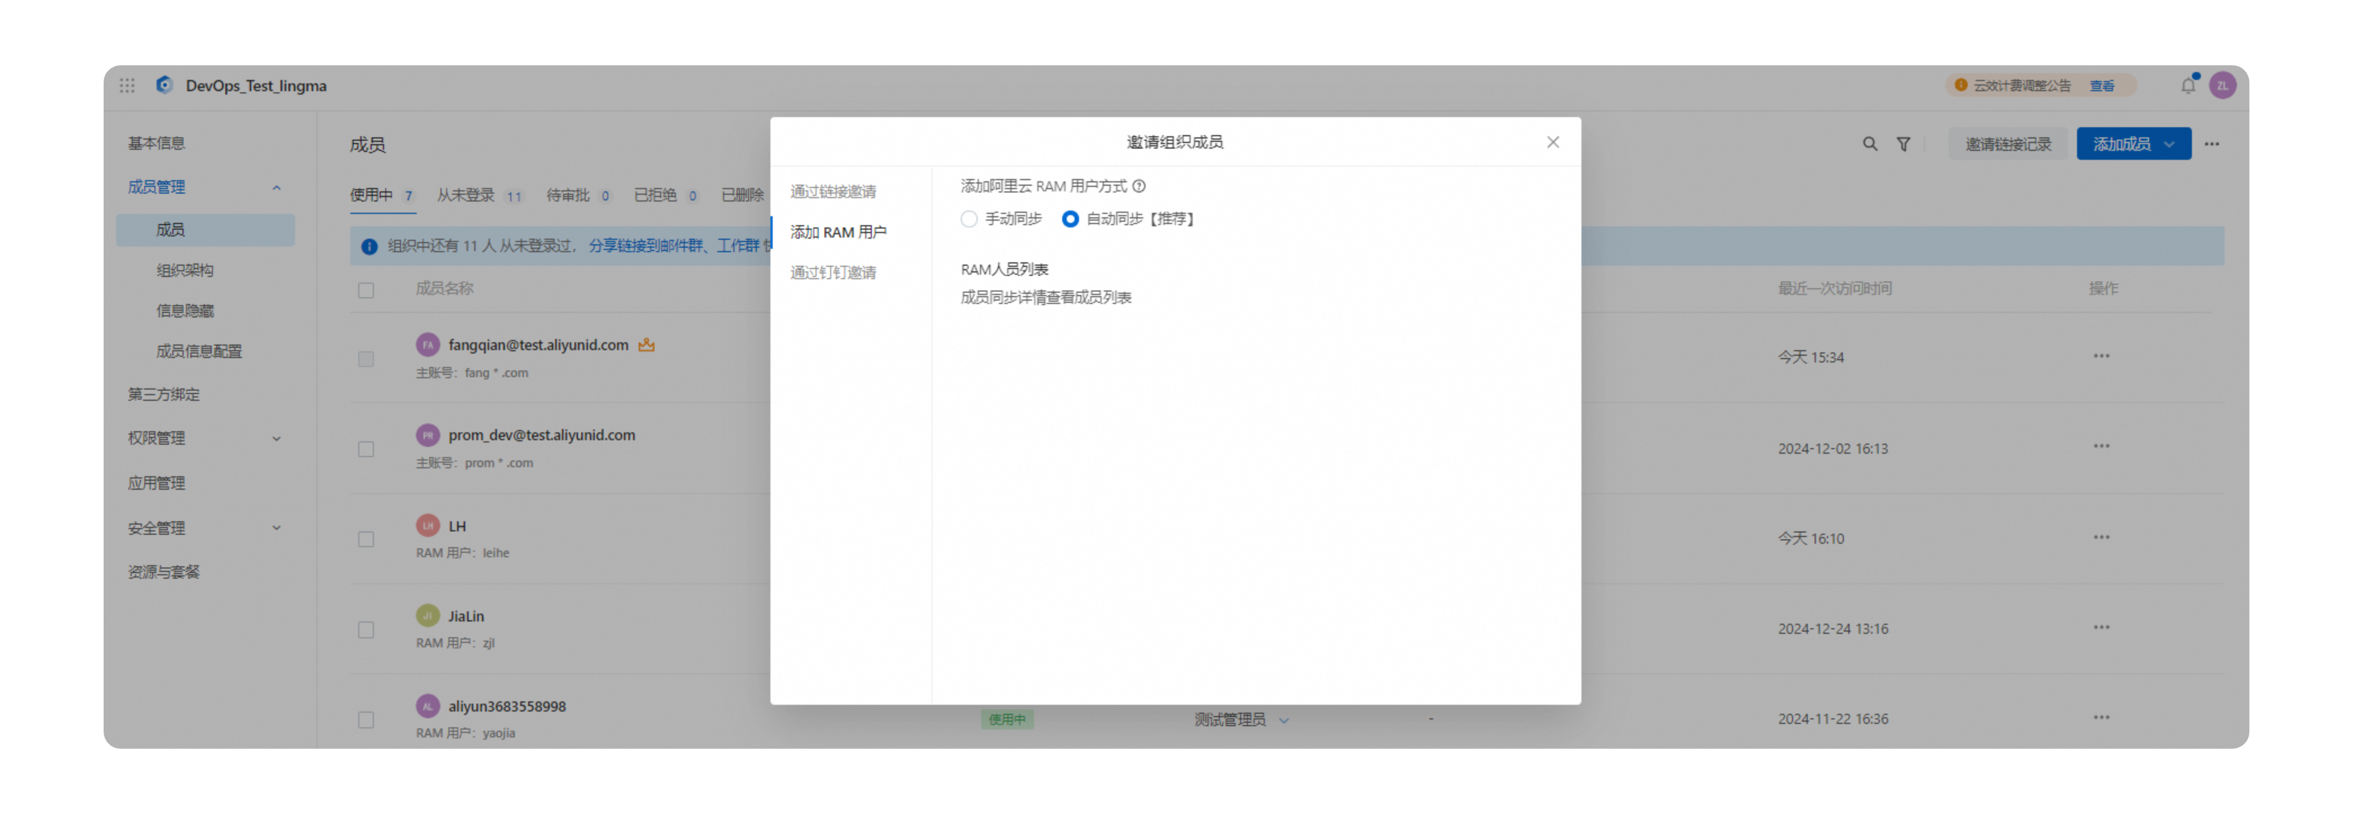Click fangqian's FA avatar
Screen dimensions: 2353x814
427,345
